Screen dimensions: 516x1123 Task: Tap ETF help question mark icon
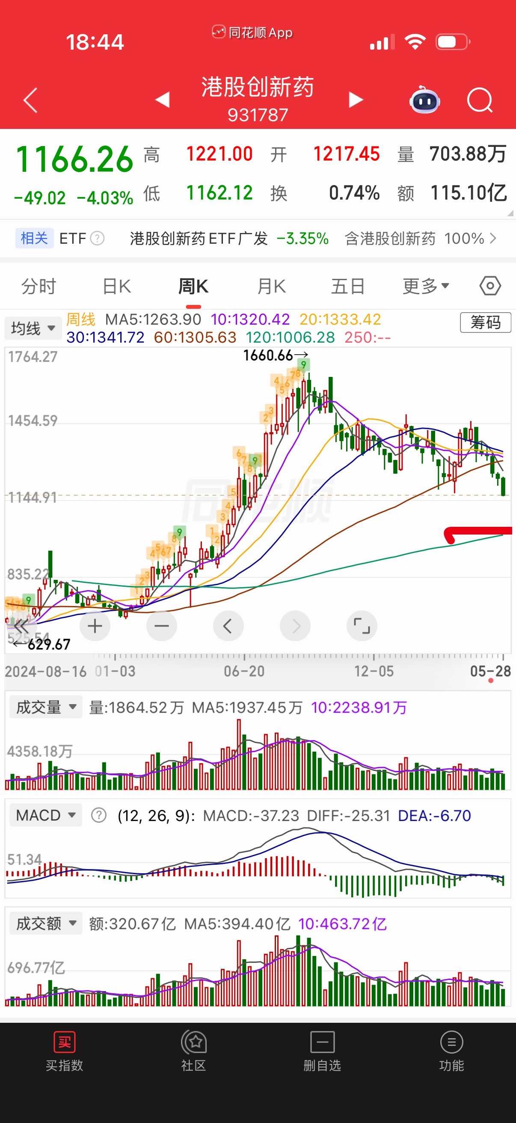98,239
